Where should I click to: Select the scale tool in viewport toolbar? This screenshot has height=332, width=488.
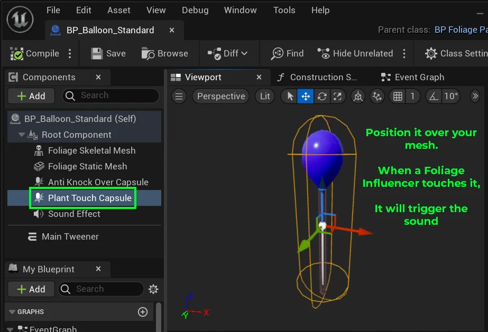click(337, 96)
